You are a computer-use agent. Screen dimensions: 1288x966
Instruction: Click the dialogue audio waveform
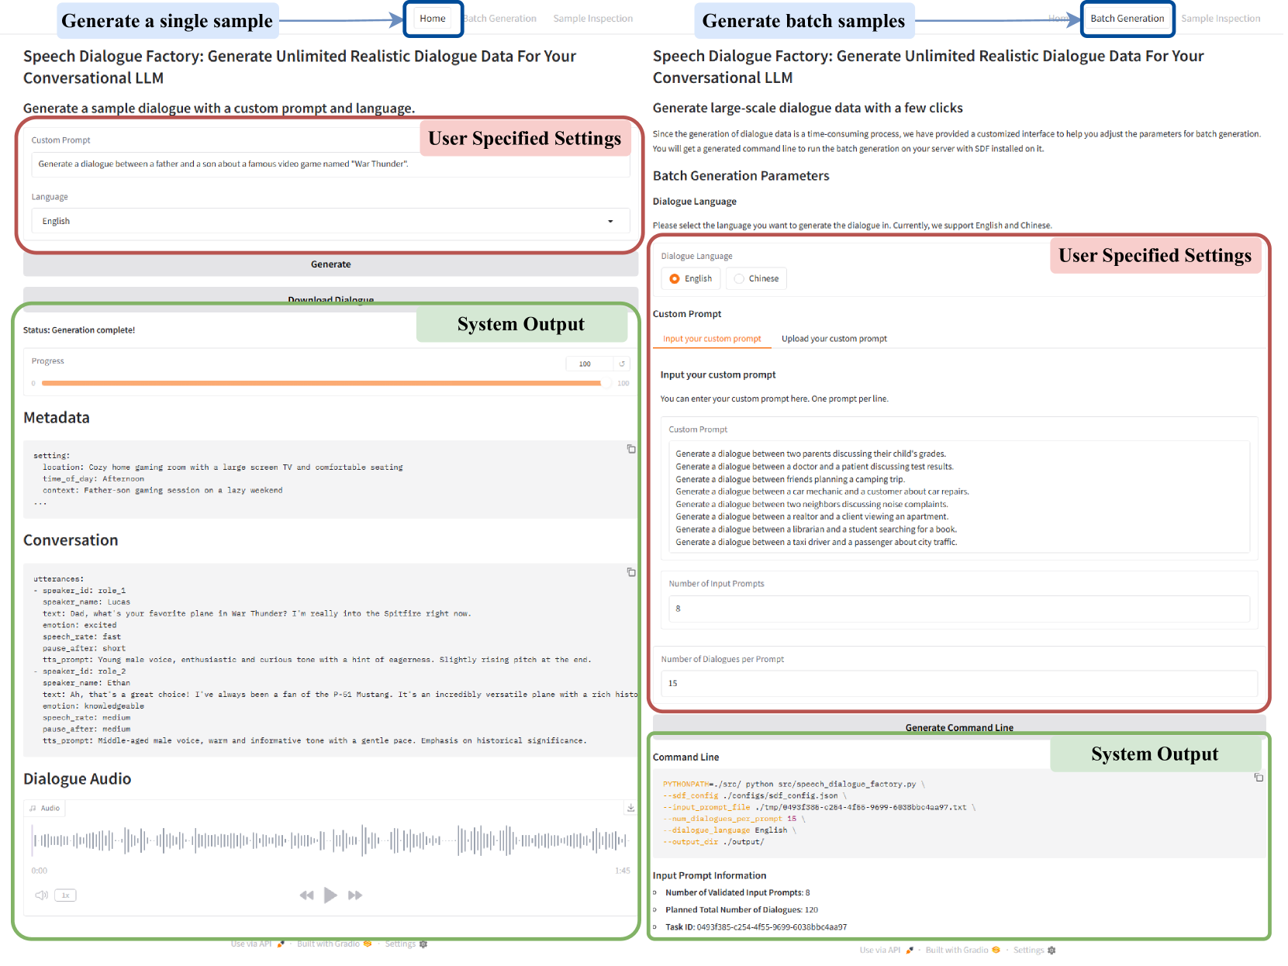tap(330, 840)
